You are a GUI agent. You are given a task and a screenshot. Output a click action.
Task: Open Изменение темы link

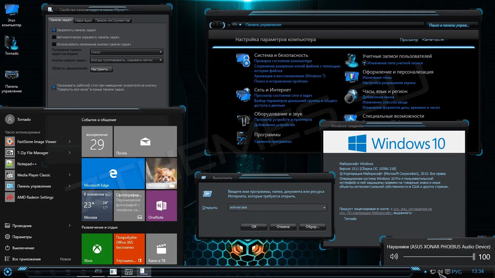tap(377, 78)
